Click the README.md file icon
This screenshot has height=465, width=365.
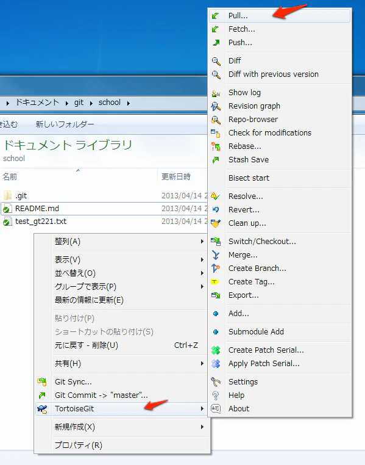point(7,209)
